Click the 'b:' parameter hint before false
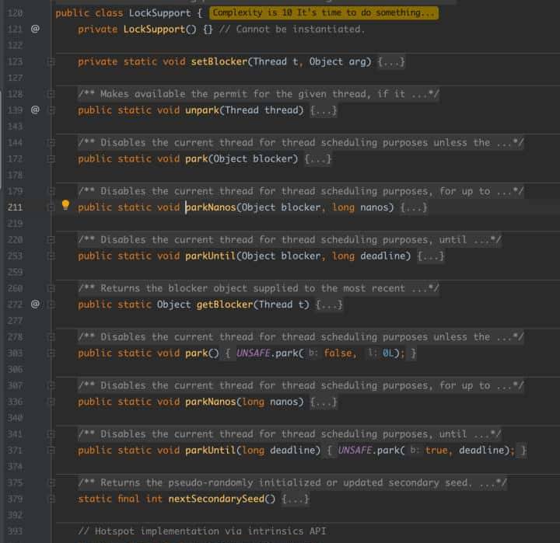 (311, 353)
